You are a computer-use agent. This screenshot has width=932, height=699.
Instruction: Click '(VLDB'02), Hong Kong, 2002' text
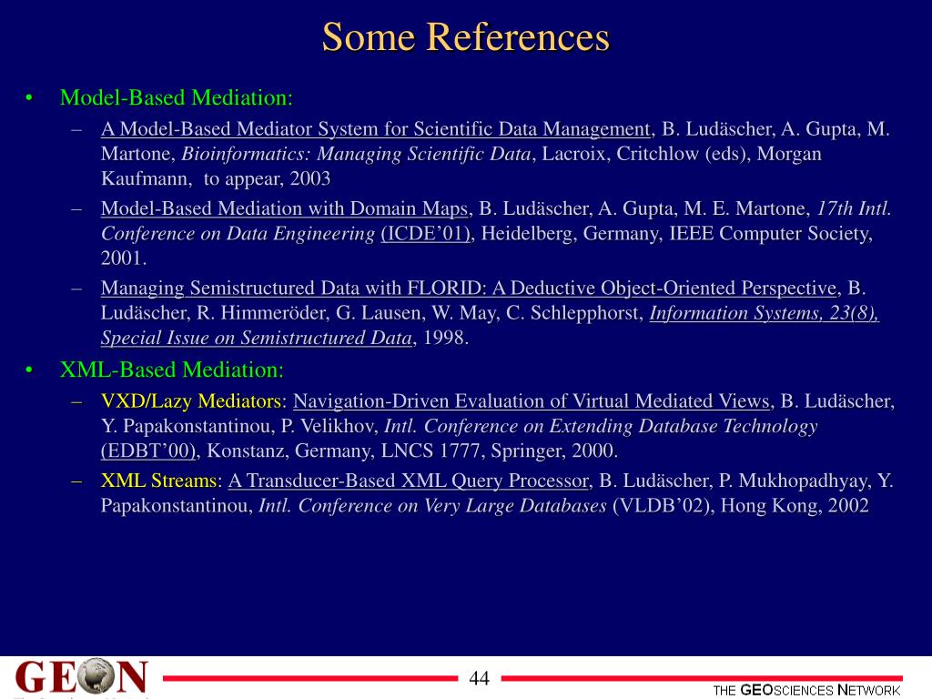pos(741,506)
